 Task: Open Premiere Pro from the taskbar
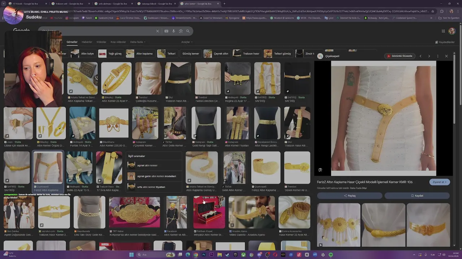pyautogui.click(x=212, y=255)
